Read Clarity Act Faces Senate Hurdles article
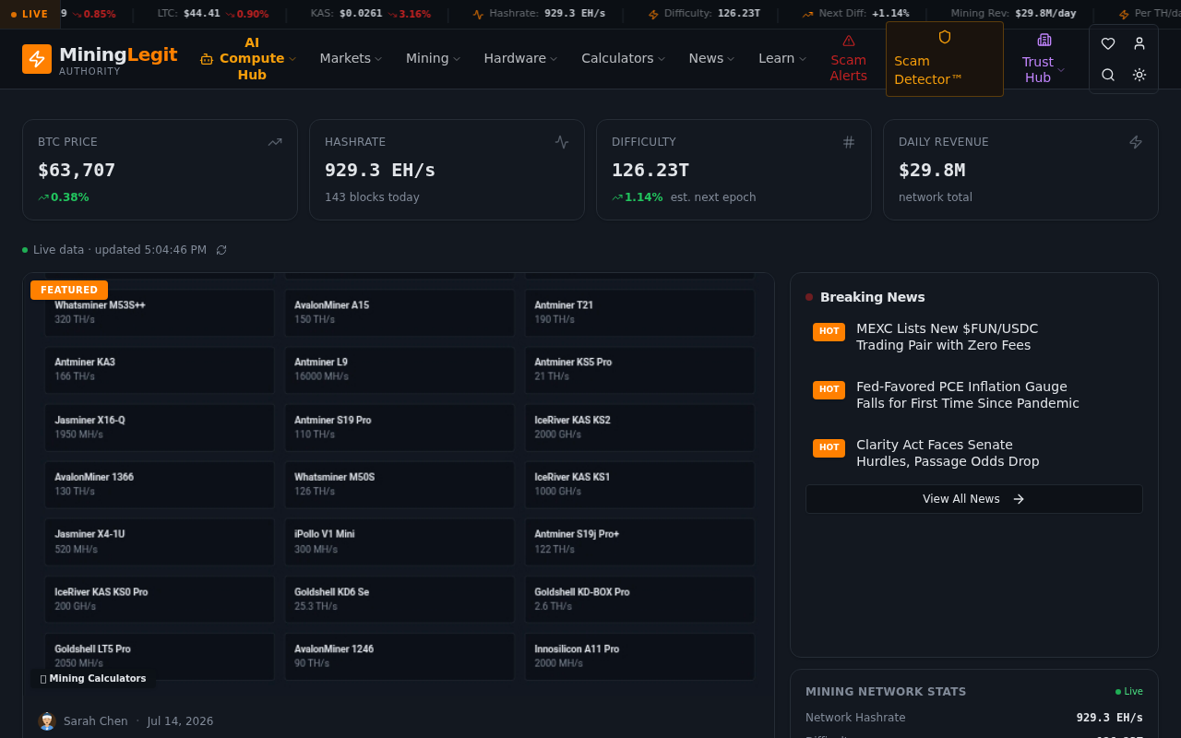 point(948,453)
